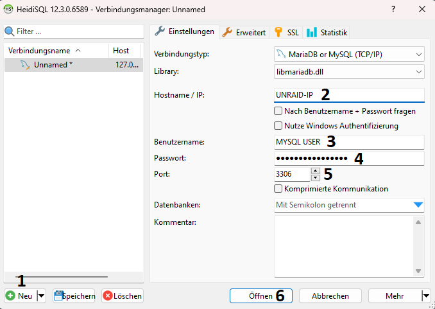Viewport: 435px width, 309px height.
Task: Click the Host column header
Action: coord(125,51)
